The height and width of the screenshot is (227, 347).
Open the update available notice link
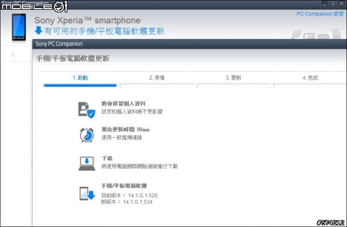[x=104, y=31]
